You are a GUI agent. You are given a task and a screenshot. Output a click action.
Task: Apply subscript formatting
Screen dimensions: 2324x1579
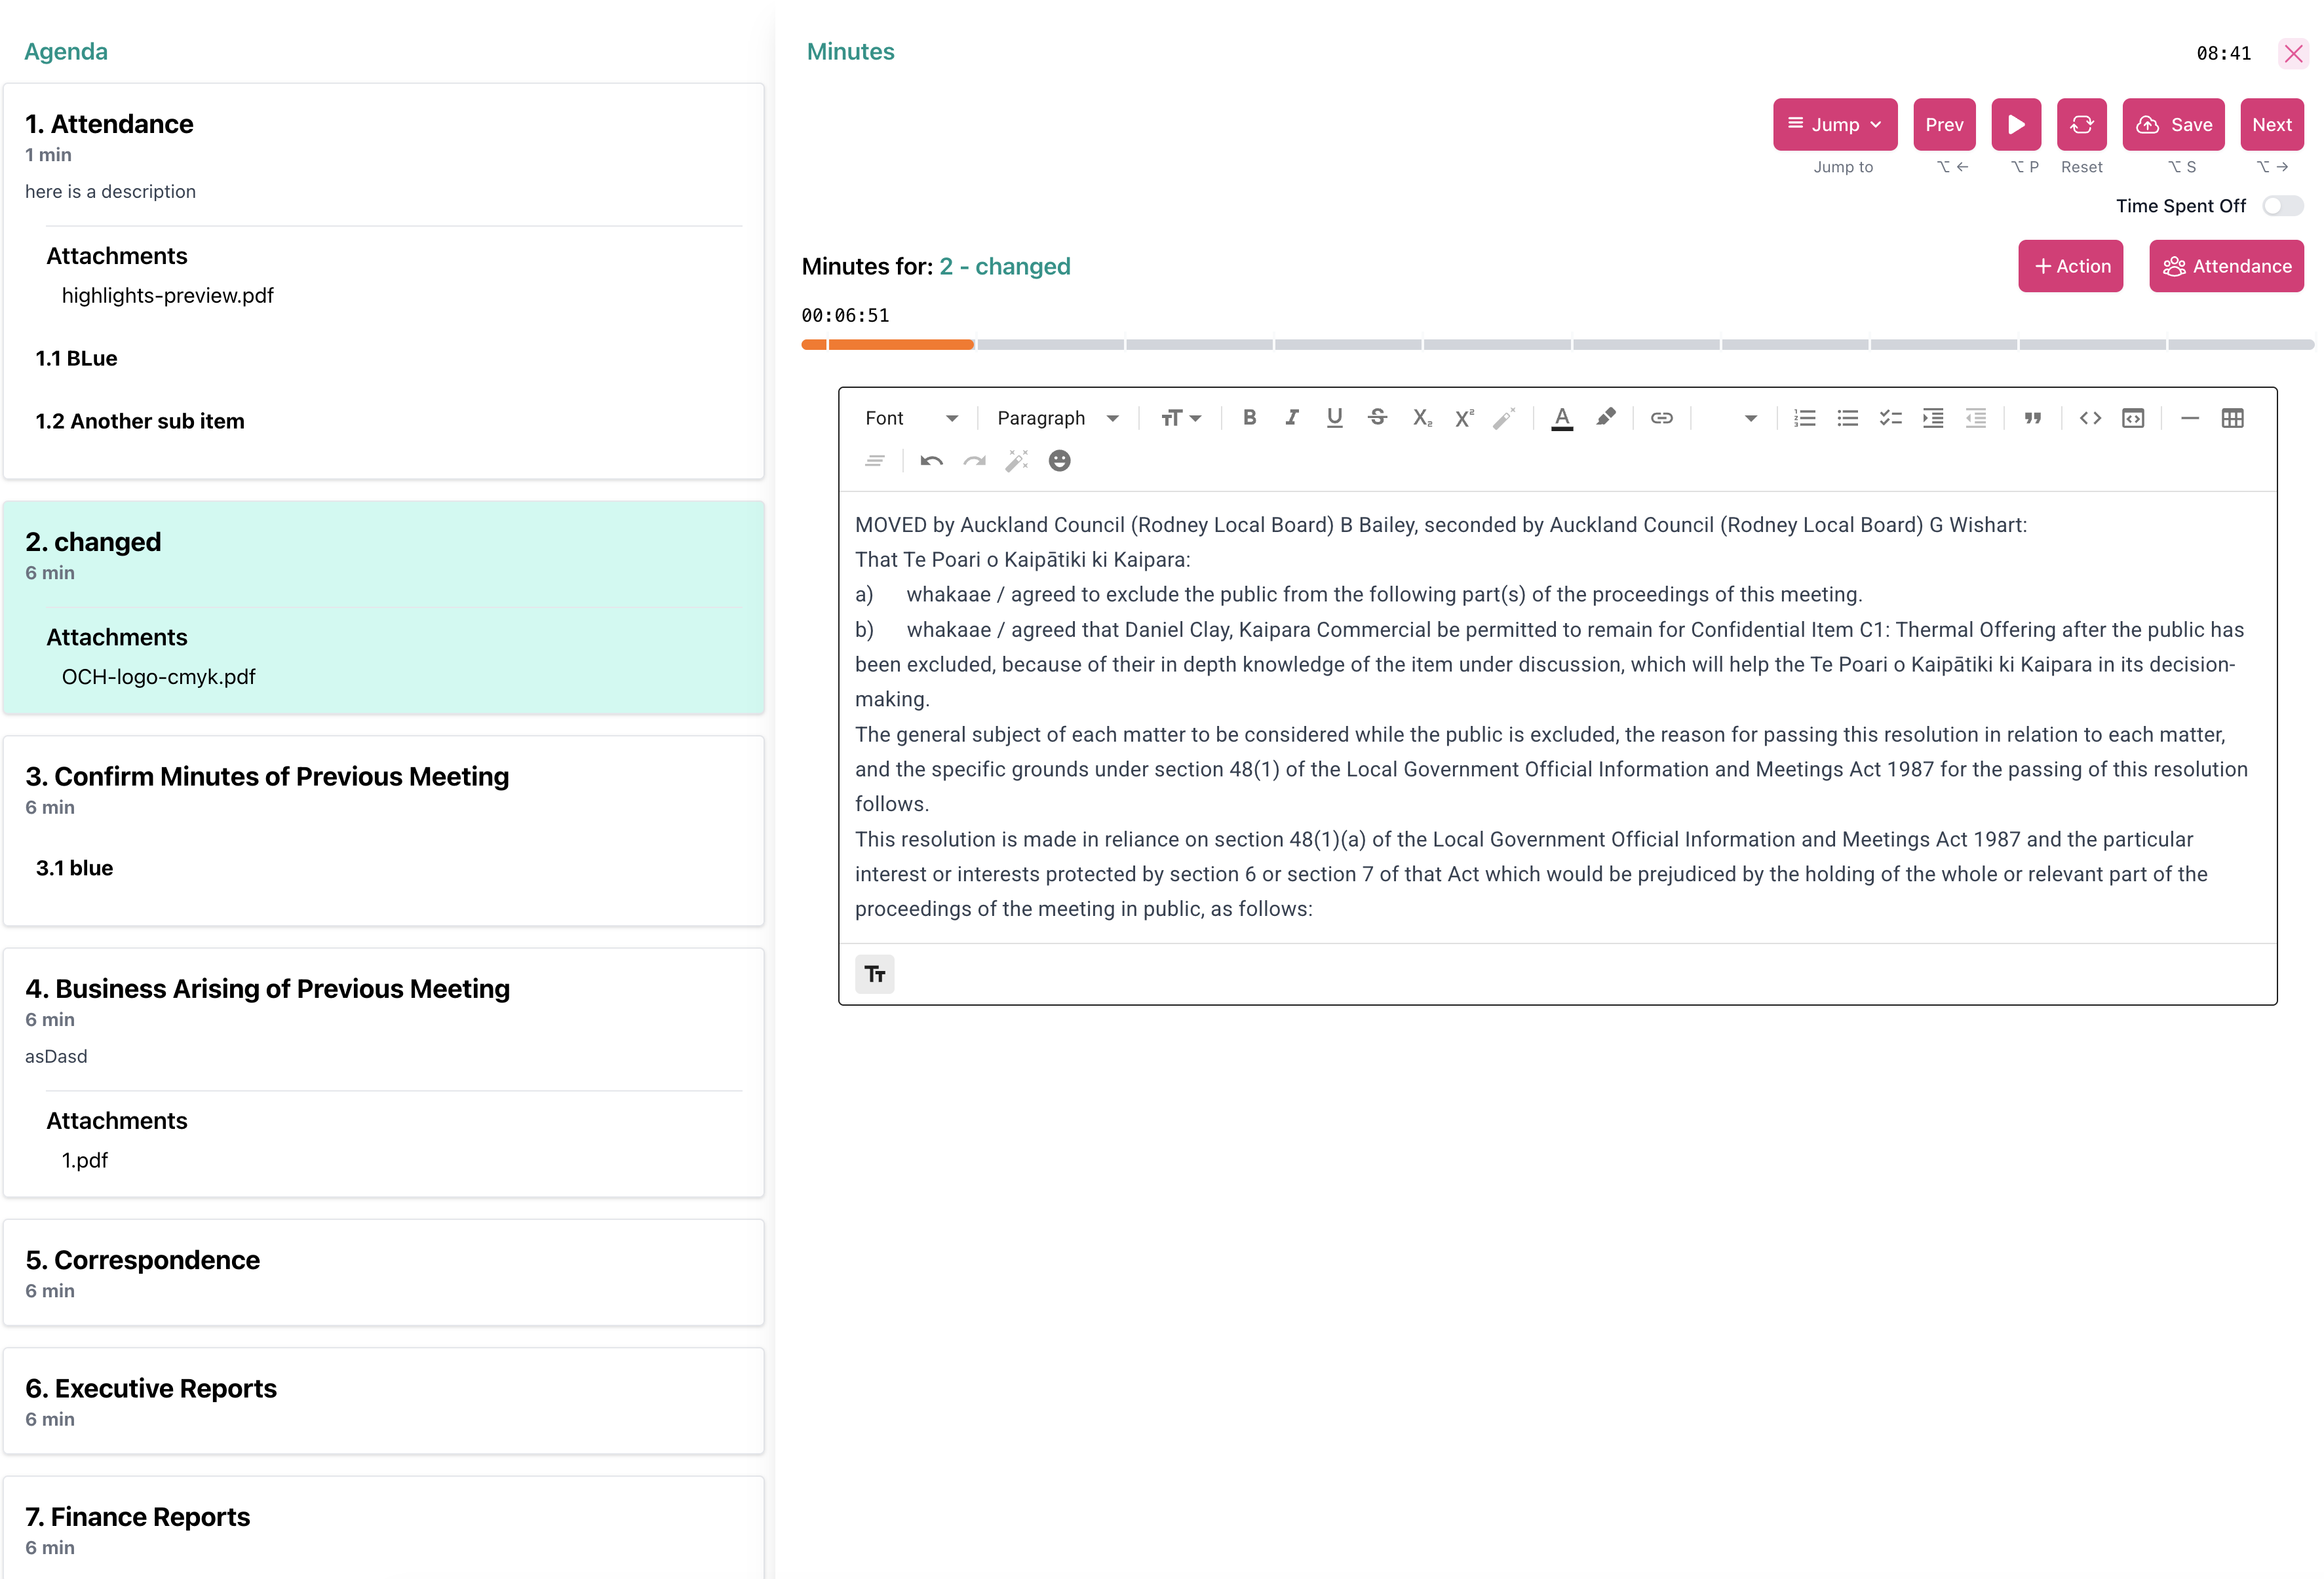point(1421,418)
